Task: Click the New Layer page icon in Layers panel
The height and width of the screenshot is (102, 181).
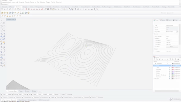Action: (x=154, y=59)
